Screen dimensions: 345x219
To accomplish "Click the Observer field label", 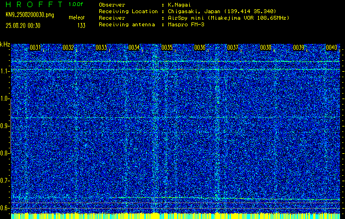I will (112, 5).
